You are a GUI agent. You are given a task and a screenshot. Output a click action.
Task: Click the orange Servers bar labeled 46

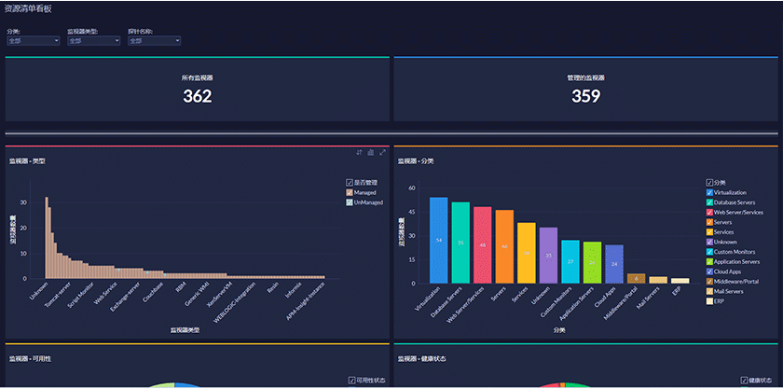click(x=504, y=246)
